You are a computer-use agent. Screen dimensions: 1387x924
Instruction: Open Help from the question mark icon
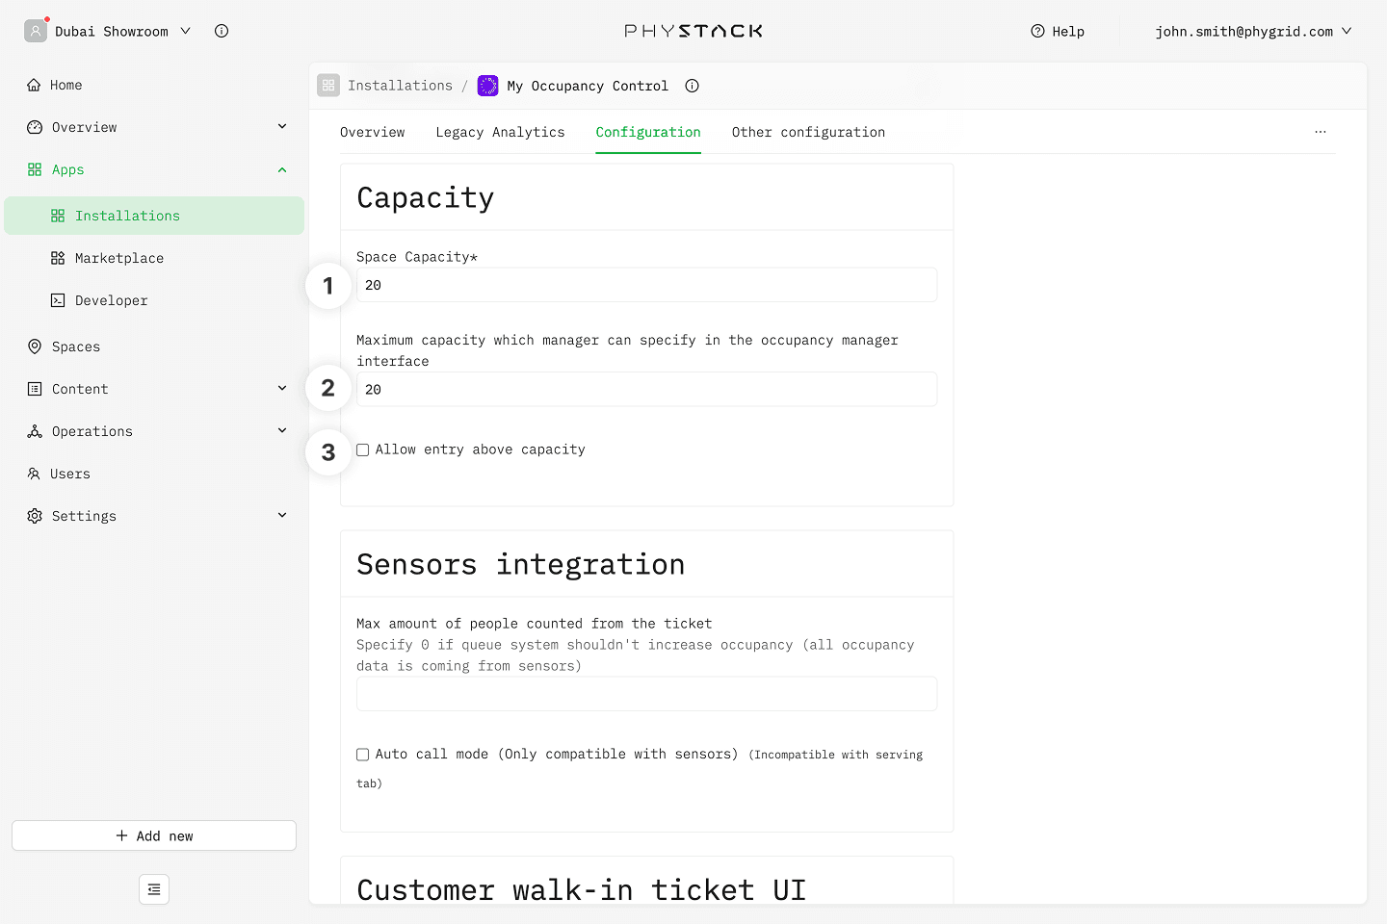(1037, 31)
